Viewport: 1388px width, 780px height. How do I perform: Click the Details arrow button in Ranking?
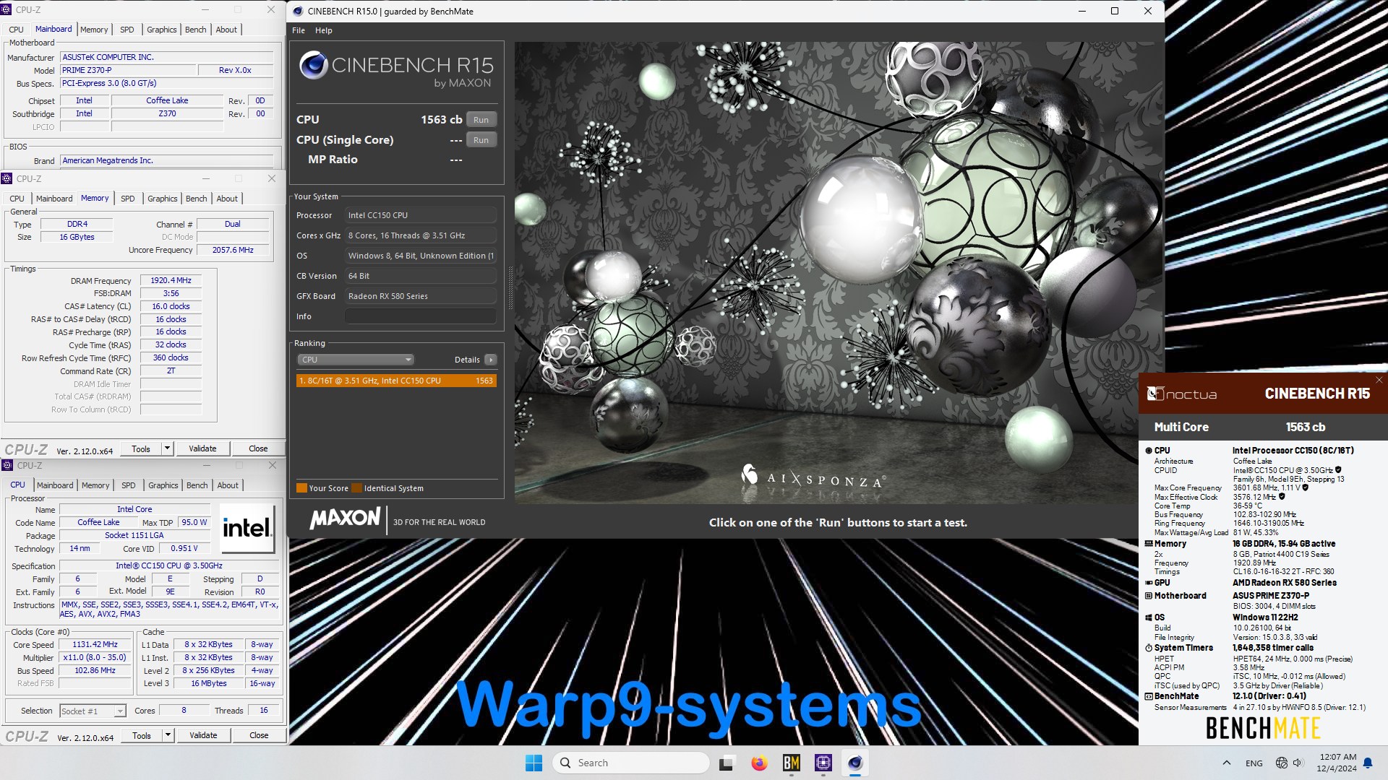tap(491, 360)
